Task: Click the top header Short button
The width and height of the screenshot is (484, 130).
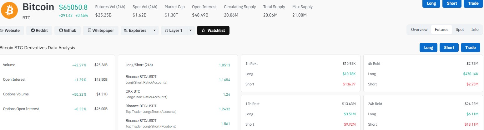Action: coord(452,3)
